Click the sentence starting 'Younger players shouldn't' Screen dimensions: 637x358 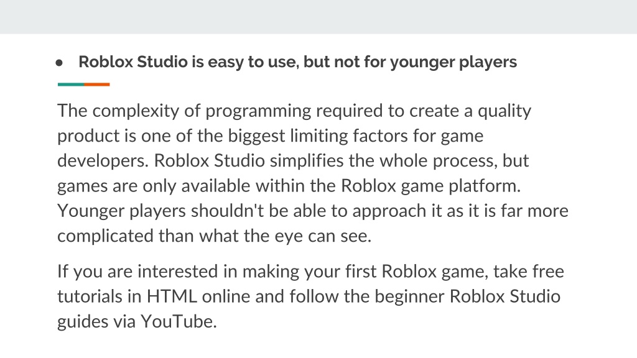(313, 223)
